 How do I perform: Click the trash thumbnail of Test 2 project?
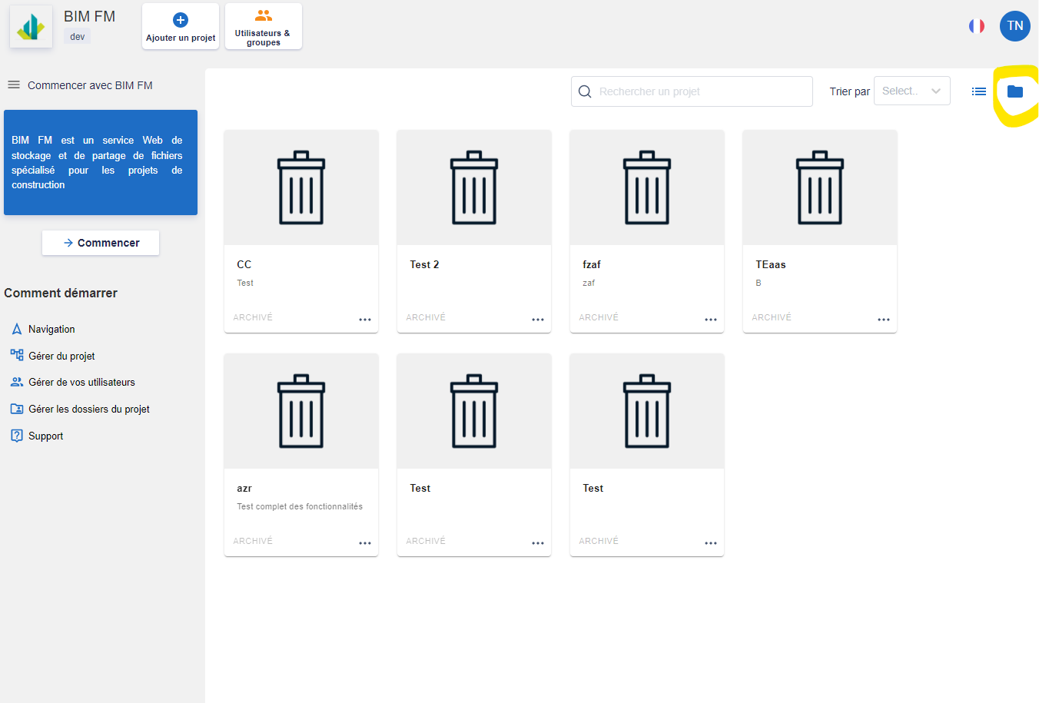point(474,187)
